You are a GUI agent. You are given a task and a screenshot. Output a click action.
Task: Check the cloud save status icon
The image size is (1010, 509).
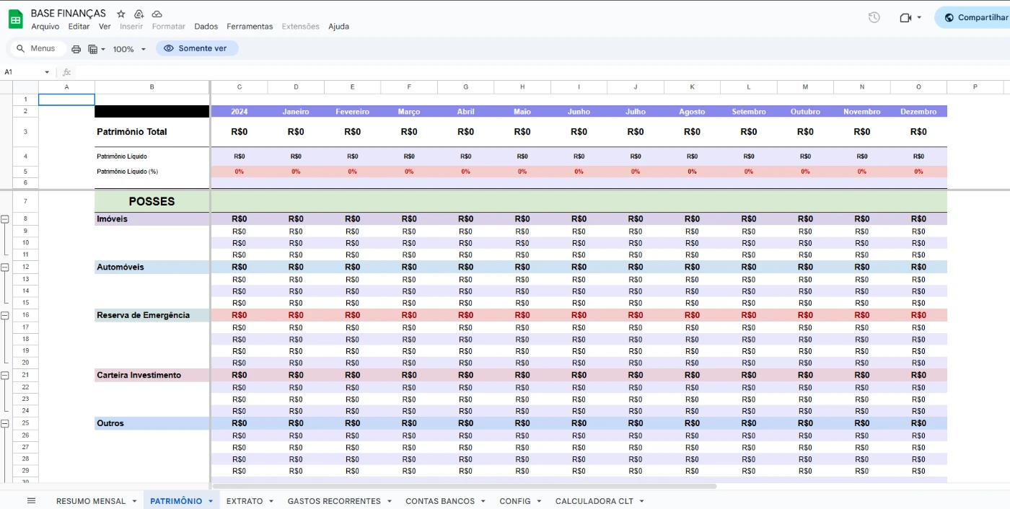coord(157,14)
